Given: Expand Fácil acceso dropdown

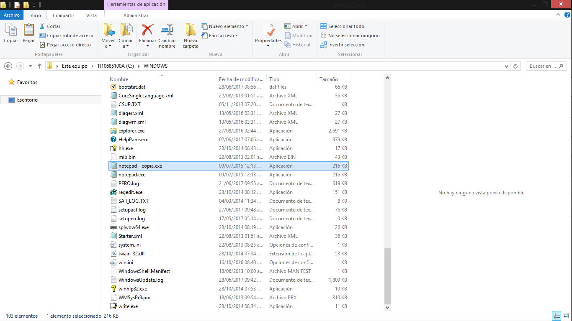Looking at the screenshot, I should pyautogui.click(x=237, y=36).
